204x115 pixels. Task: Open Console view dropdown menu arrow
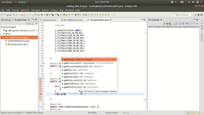[x=197, y=24]
